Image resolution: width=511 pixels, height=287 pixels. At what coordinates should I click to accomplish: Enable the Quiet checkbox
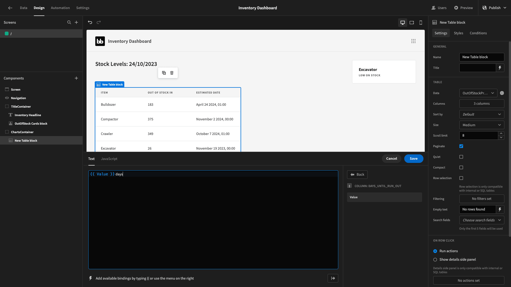461,157
